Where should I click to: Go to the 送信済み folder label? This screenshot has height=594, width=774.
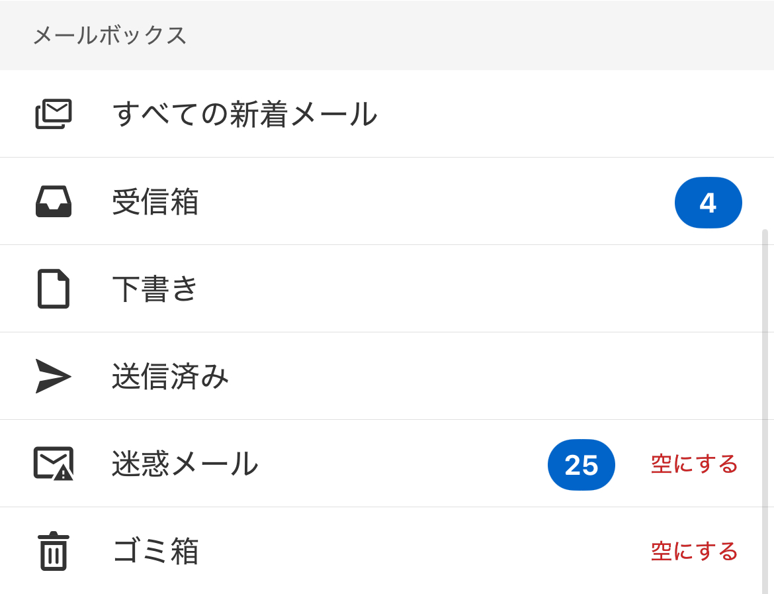pyautogui.click(x=170, y=376)
